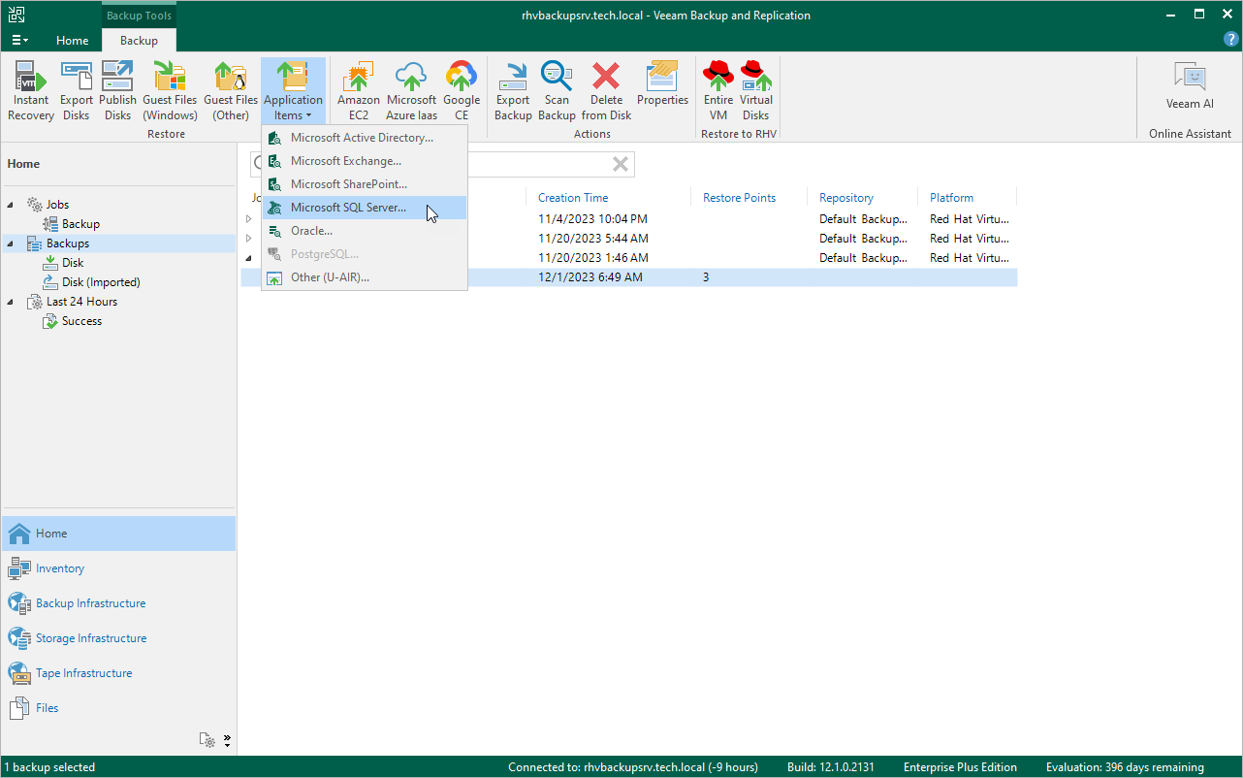Image resolution: width=1243 pixels, height=778 pixels.
Task: Select Oracle in the dropdown menu
Action: [365, 231]
